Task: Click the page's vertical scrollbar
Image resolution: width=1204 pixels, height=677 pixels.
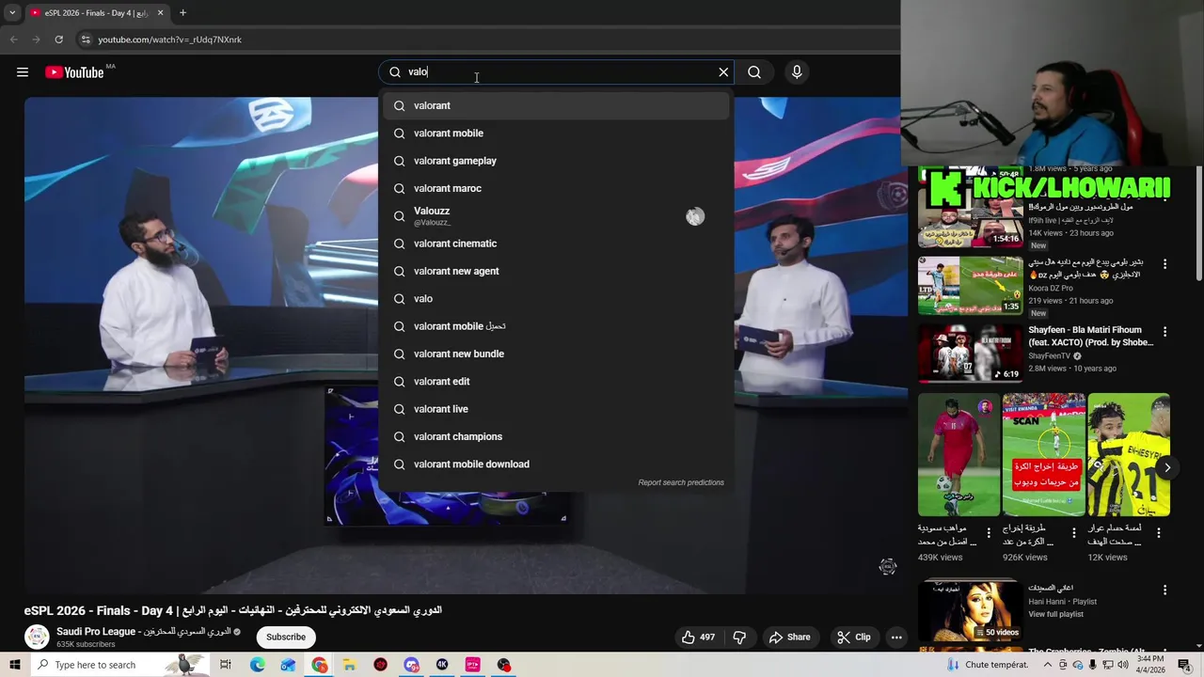Action: 1198,226
